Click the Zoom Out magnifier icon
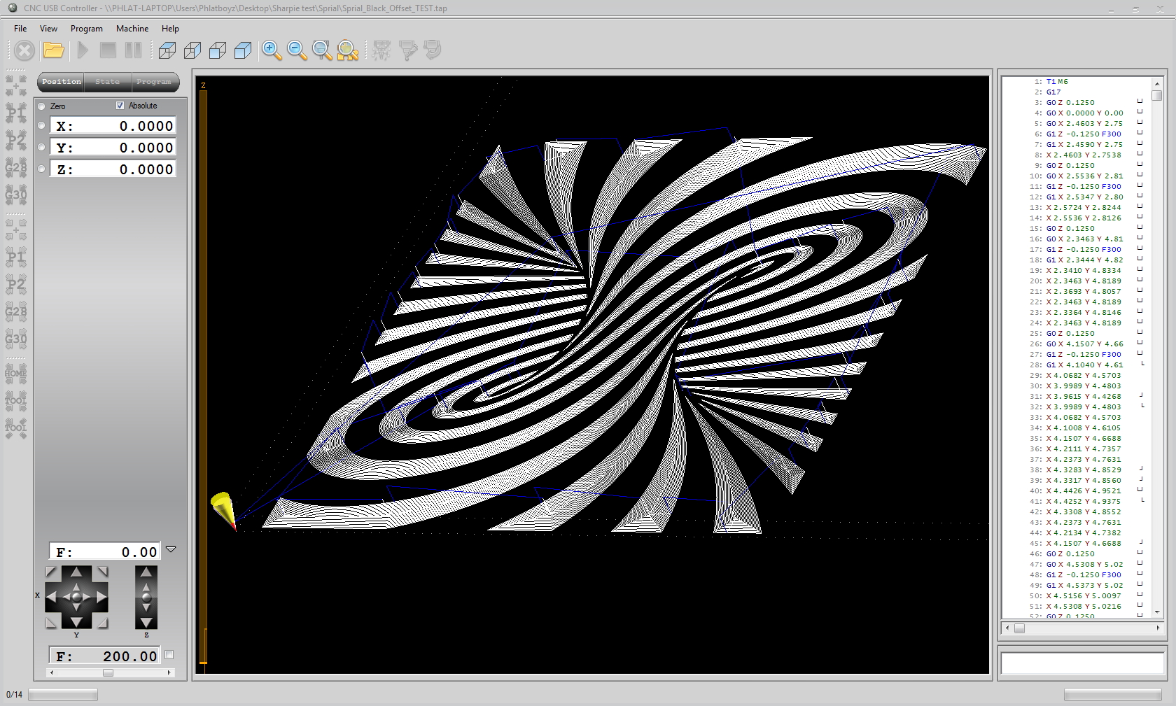This screenshot has width=1176, height=706. pyautogui.click(x=297, y=50)
